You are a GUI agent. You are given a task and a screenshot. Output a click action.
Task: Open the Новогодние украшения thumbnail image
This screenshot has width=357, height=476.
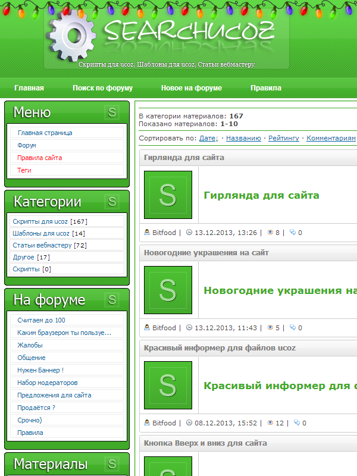click(x=168, y=290)
